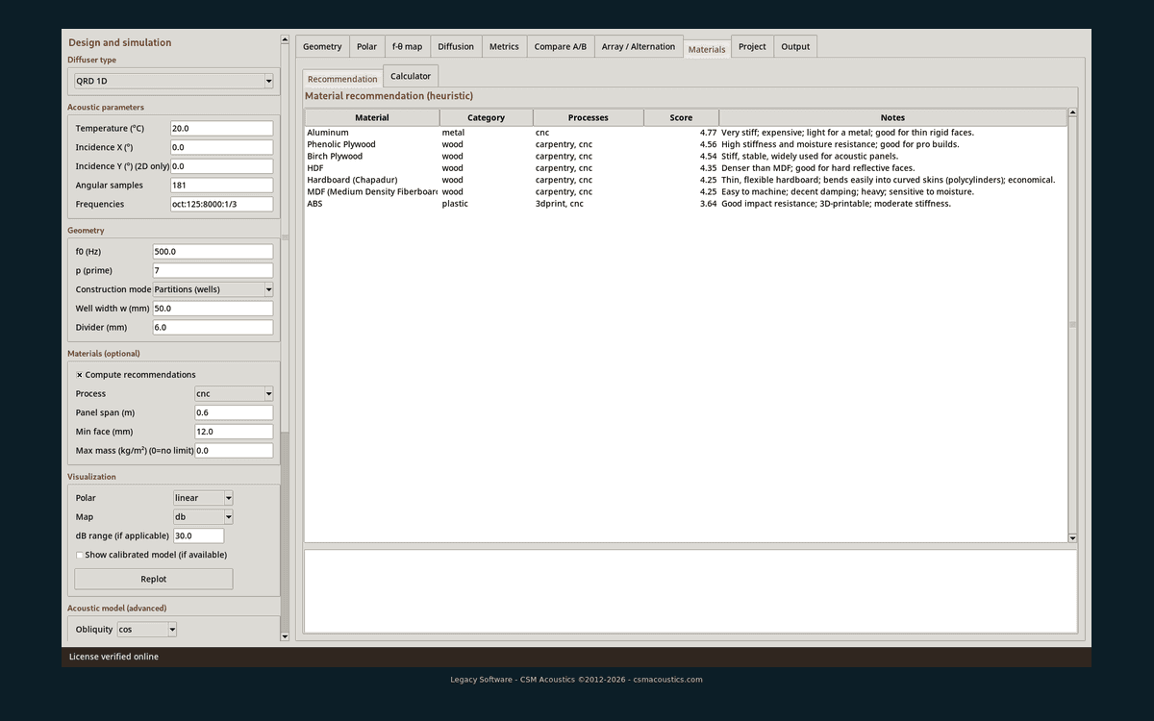Open the Calculator sub-tab
Viewport: 1154px width, 721px height.
(411, 76)
